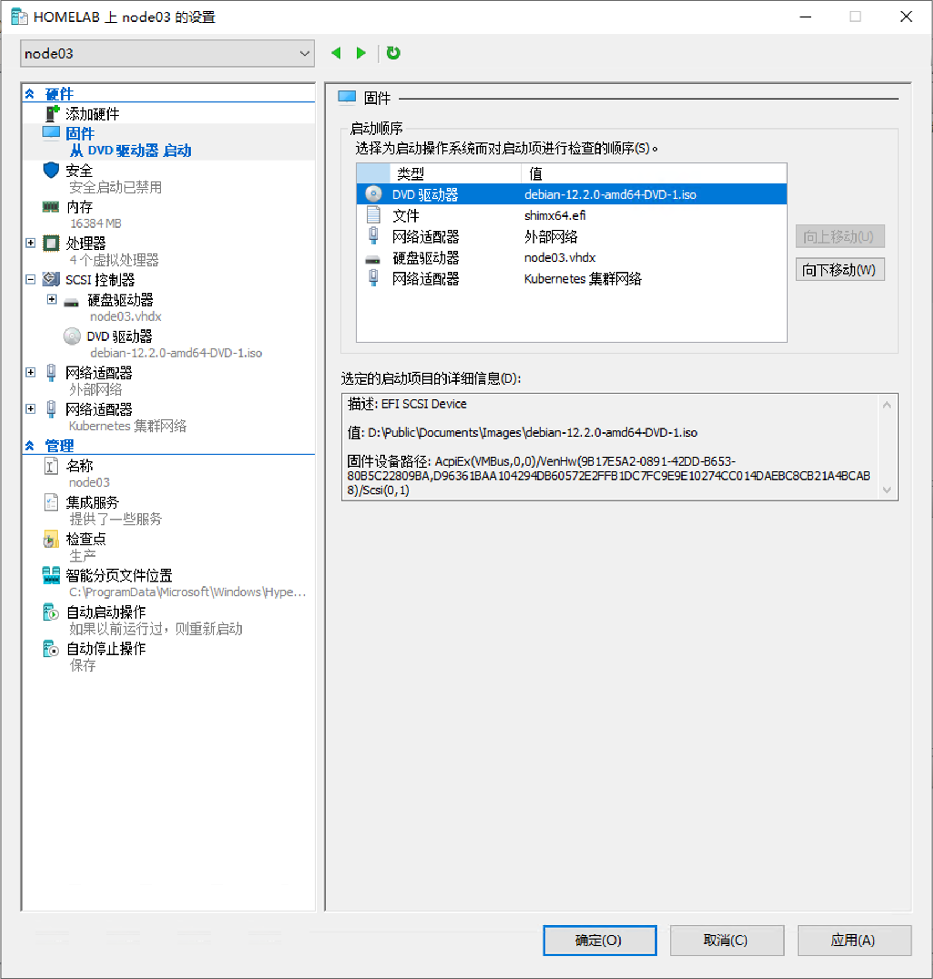
Task: Click the green next VM arrow
Action: 361,53
